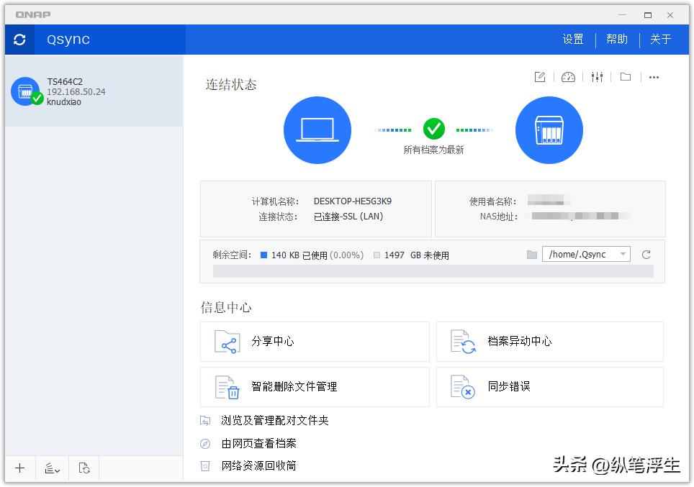Open sync preferences with sliders icon
This screenshot has width=694, height=487.
[597, 77]
